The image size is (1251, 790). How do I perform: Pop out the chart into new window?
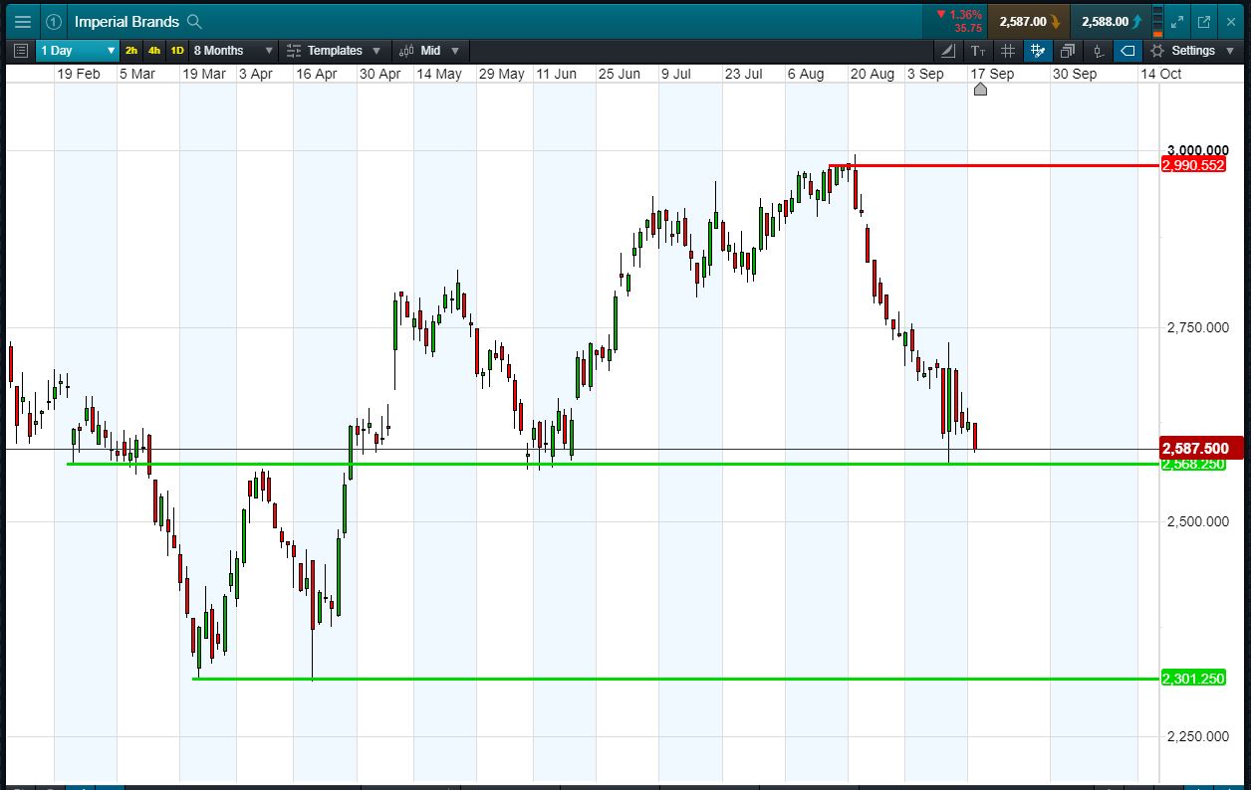[x=1203, y=21]
